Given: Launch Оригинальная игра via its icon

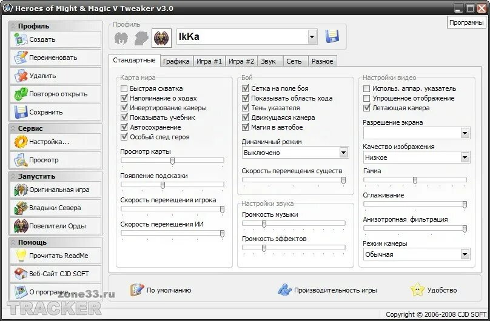Looking at the screenshot, I should pyautogui.click(x=21, y=190).
